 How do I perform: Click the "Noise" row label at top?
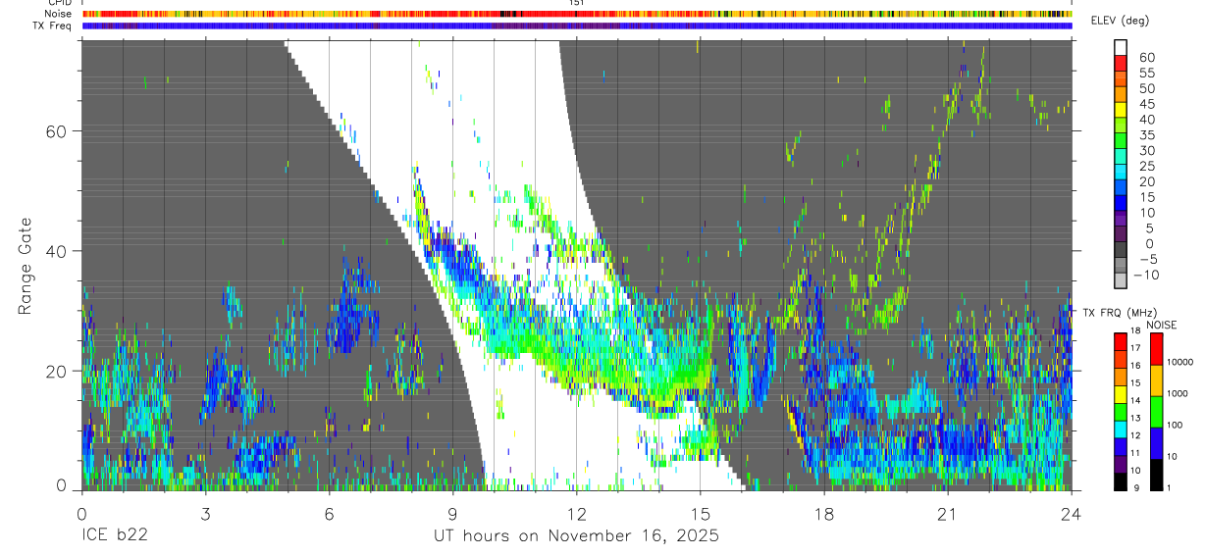pyautogui.click(x=59, y=14)
